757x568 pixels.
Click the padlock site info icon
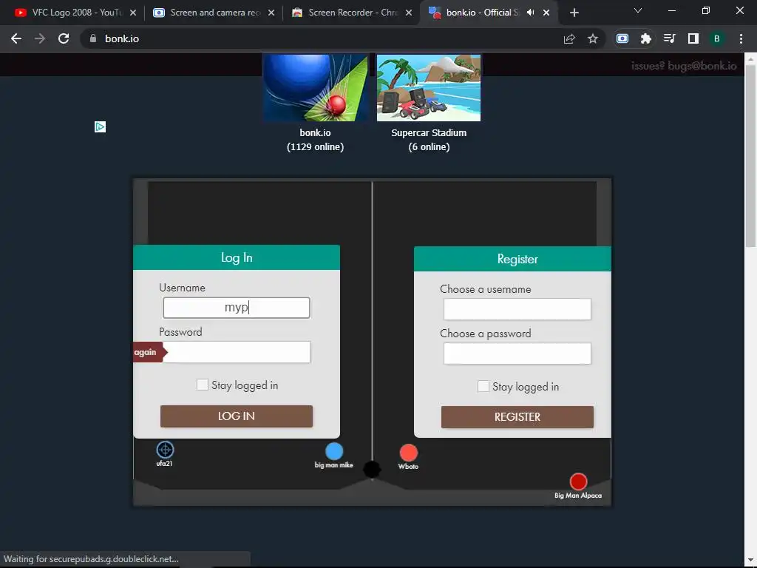tap(93, 38)
